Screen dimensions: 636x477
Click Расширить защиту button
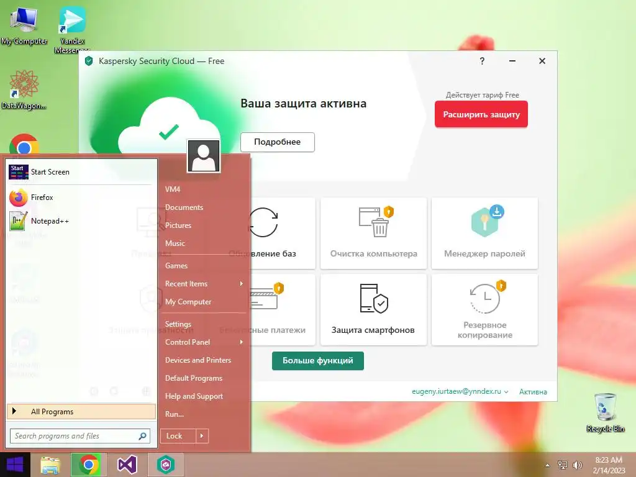click(x=481, y=114)
